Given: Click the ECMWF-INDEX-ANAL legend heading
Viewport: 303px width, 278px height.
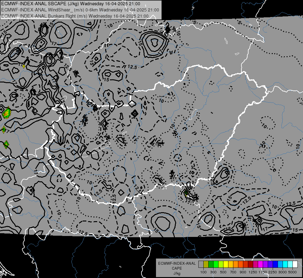Looking at the screenshot, I should click(177, 263).
